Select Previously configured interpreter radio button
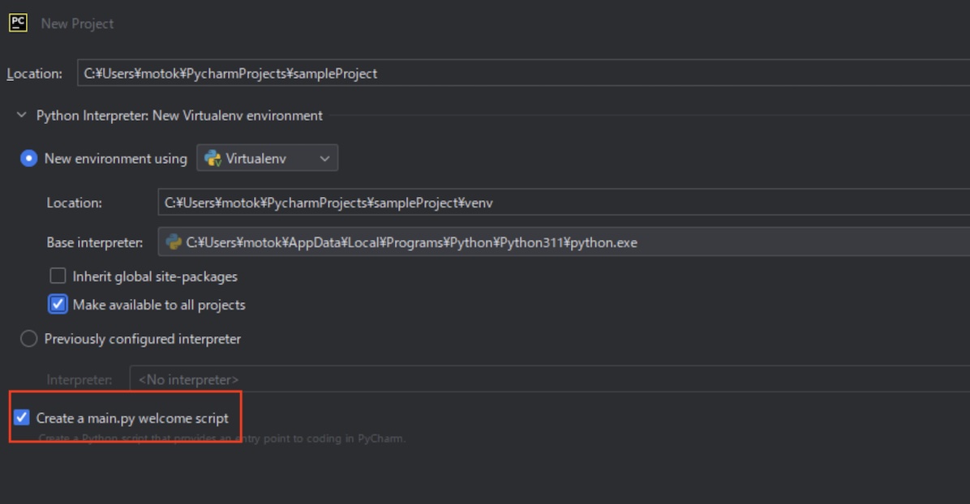The image size is (970, 504). (x=28, y=339)
